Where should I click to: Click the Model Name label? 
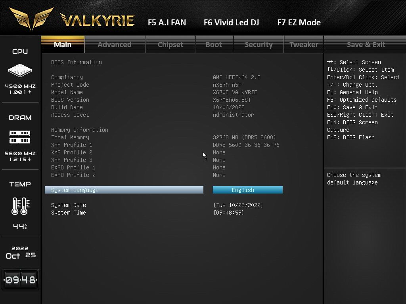(67, 92)
